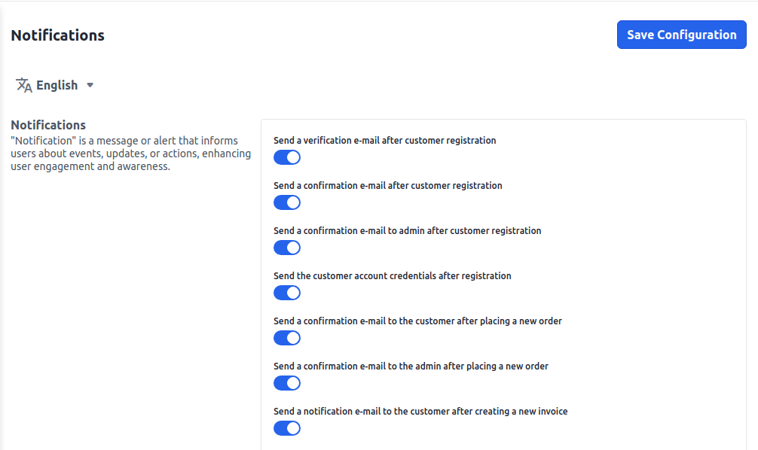
Task: Click the verification e-mail setting label
Action: tap(385, 140)
